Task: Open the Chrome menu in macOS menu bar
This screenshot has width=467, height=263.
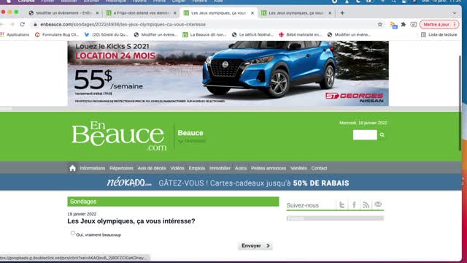Action: (x=26, y=1)
